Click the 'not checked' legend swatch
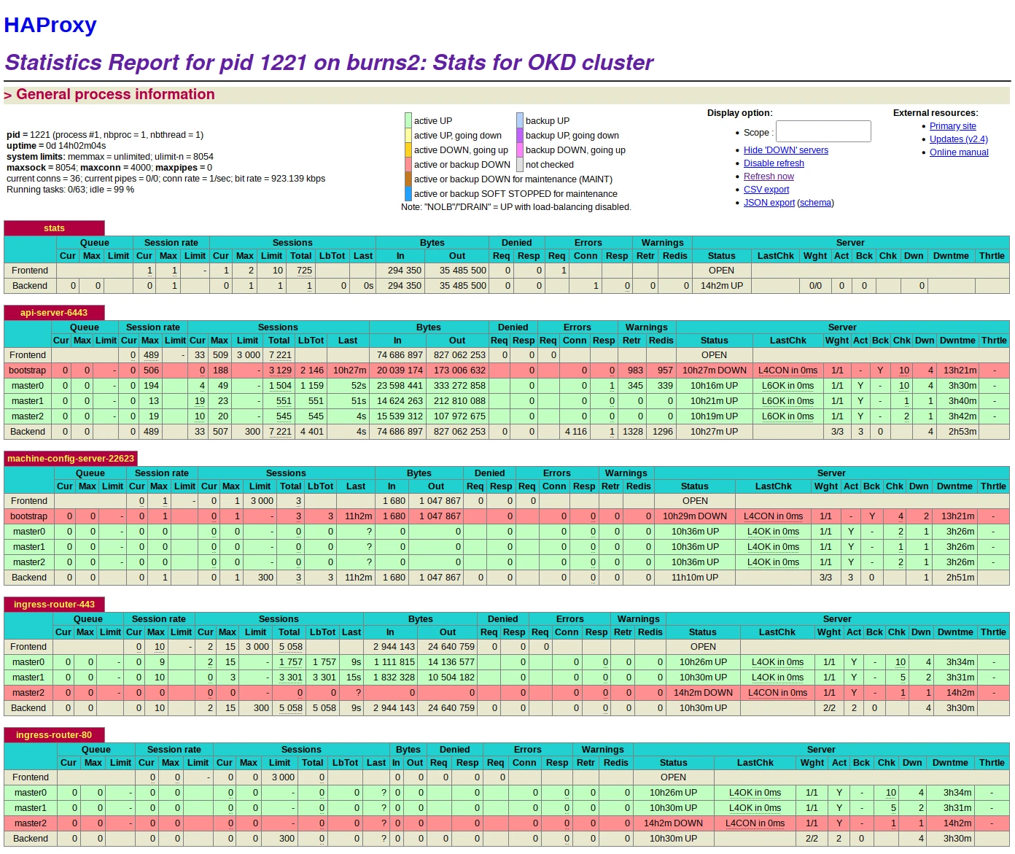This screenshot has width=1015, height=854. click(520, 164)
